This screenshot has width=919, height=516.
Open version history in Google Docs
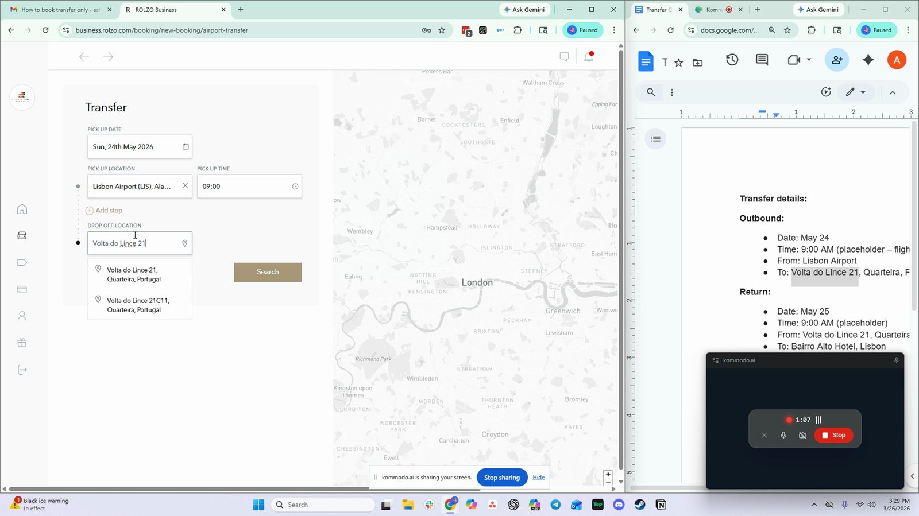[732, 60]
